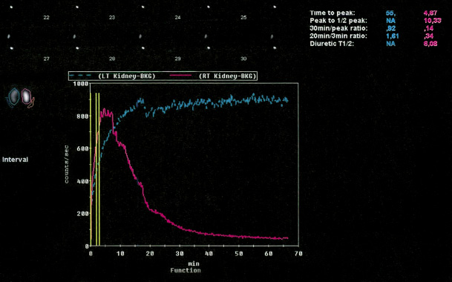This screenshot has height=282, width=452.
Task: Select the blue 30min/peak ratio value ,92
Action: [391, 28]
